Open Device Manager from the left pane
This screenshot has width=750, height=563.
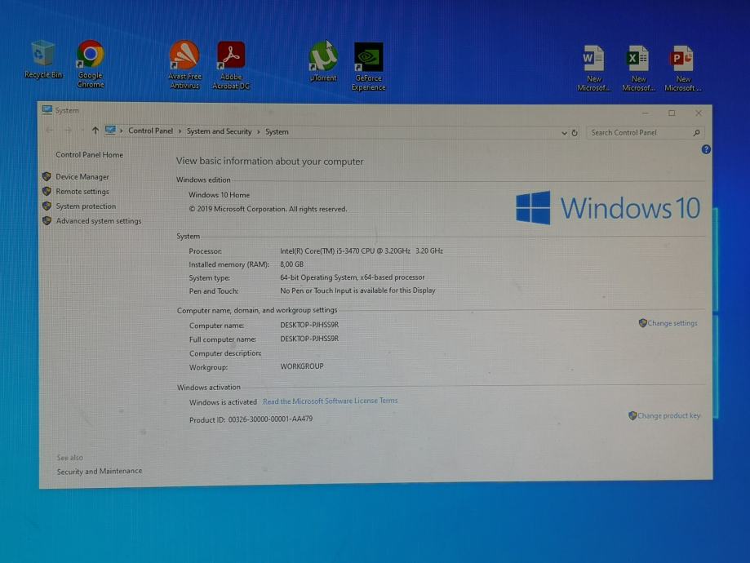pyautogui.click(x=82, y=177)
